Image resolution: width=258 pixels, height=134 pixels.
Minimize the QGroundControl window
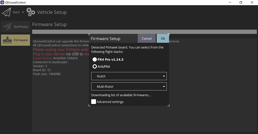(x=230, y=3)
